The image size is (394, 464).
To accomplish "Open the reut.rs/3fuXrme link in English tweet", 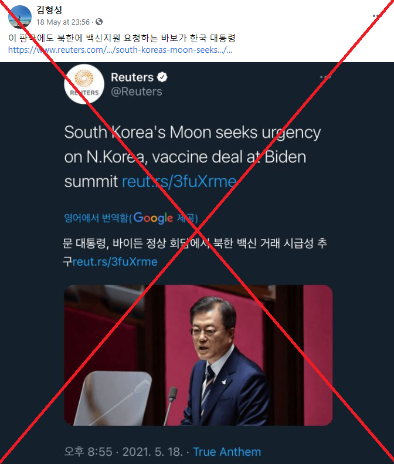I will coord(179,181).
